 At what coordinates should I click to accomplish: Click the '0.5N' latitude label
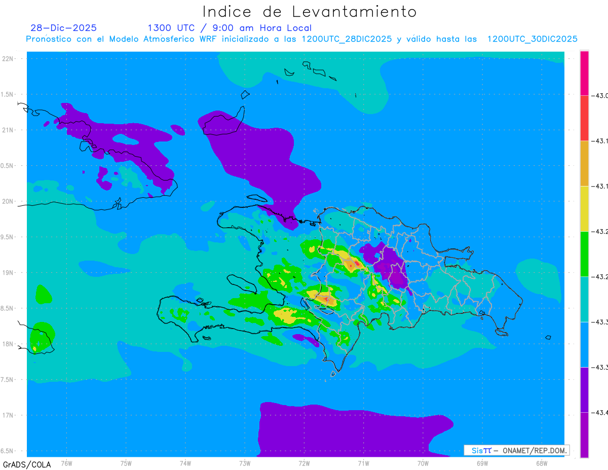coord(7,166)
